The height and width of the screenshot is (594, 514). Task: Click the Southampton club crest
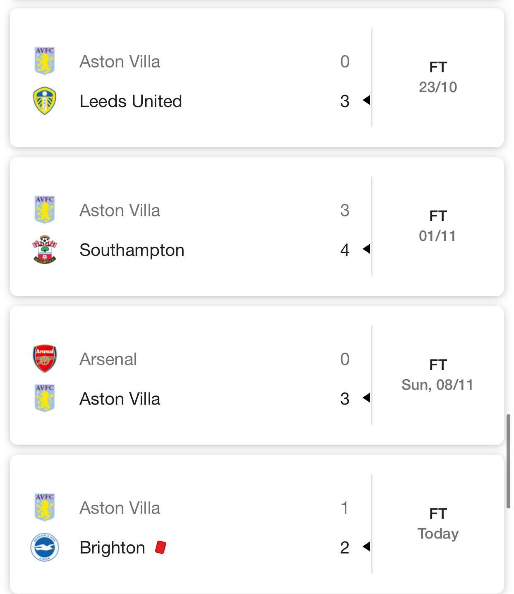pos(44,250)
